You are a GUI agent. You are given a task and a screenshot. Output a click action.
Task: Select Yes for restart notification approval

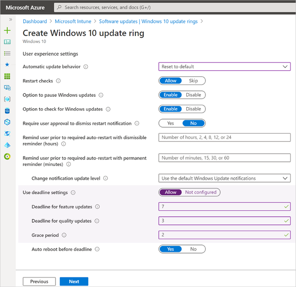coord(171,123)
